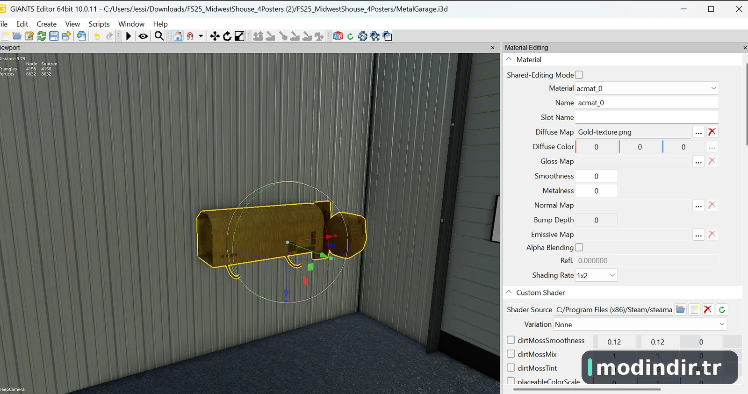
Task: Remove the Shader Source with red X
Action: click(x=708, y=309)
